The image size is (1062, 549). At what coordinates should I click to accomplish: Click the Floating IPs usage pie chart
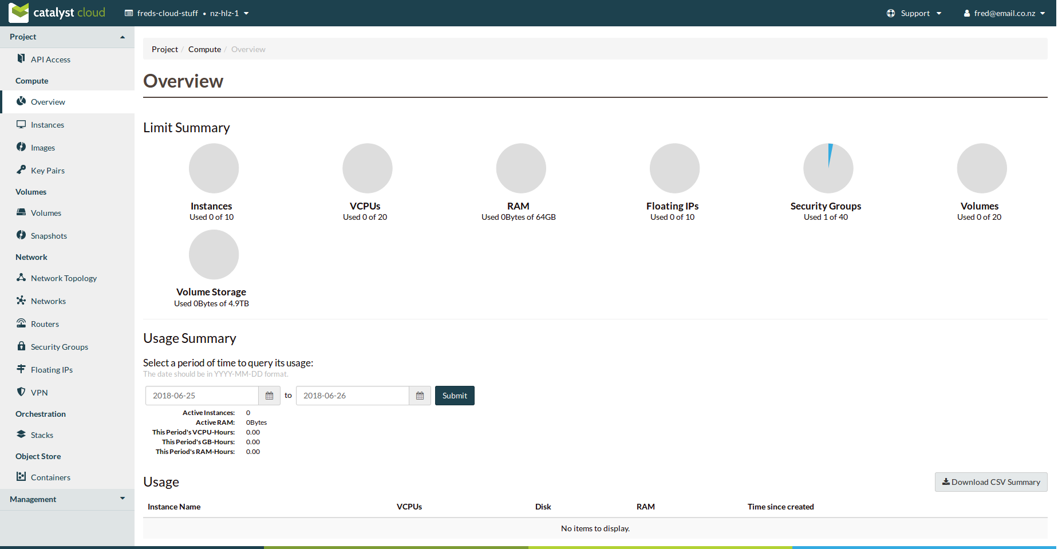point(674,168)
